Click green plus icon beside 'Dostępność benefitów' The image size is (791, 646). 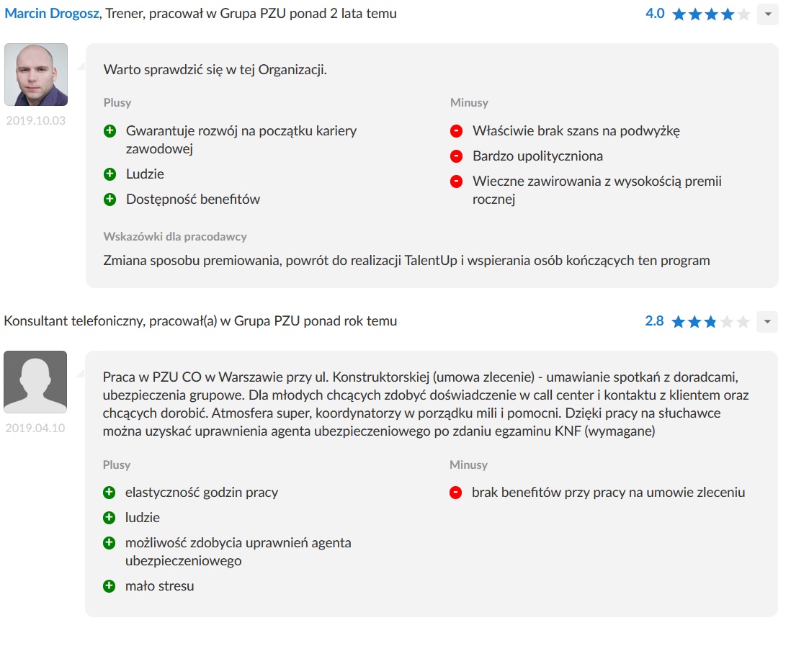point(110,199)
